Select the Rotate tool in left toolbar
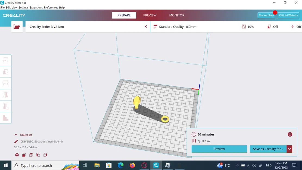302x170 pixels. click(x=6, y=83)
